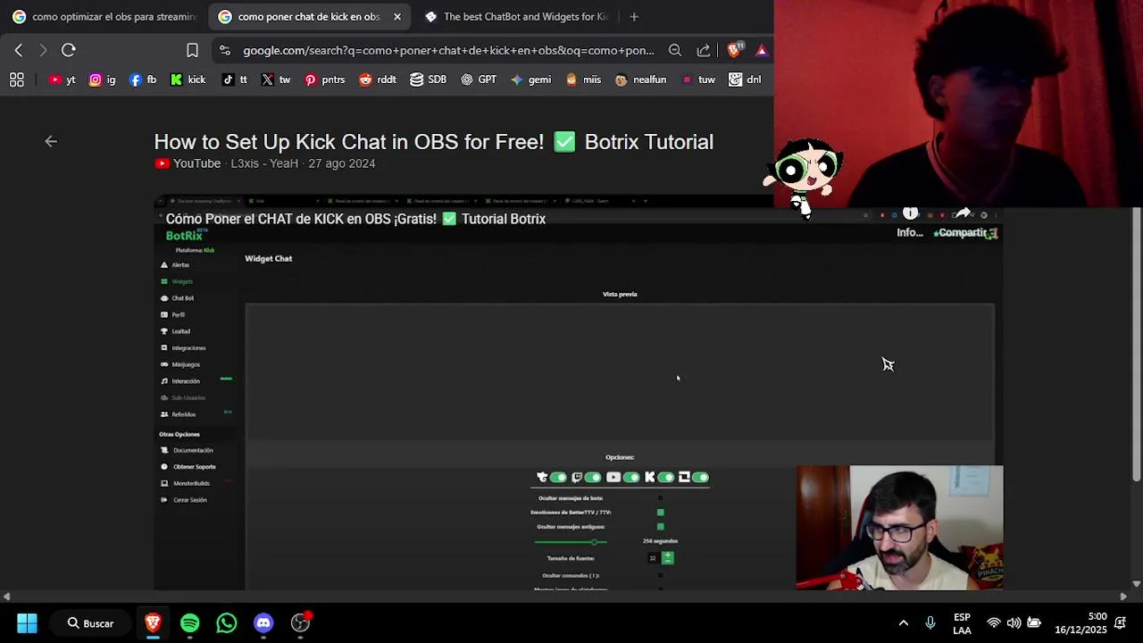The width and height of the screenshot is (1143, 643).
Task: Click the share icon in the address bar
Action: (x=704, y=51)
